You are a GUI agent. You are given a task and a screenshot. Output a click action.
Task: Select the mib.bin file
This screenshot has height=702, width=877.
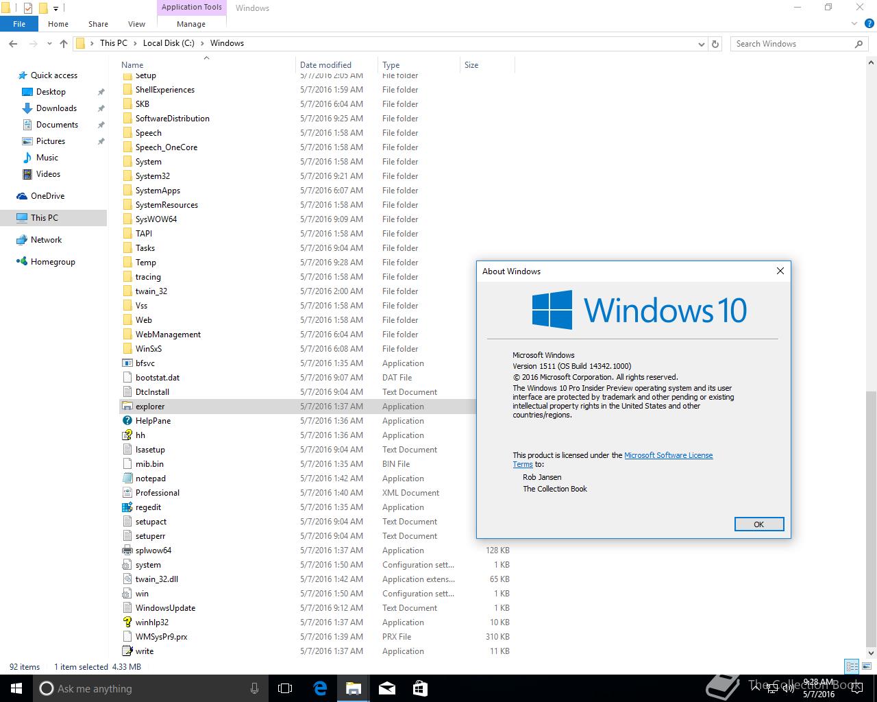pos(297,464)
